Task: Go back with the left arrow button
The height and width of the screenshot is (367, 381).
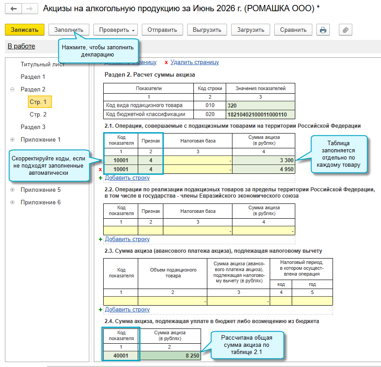Action: [x=13, y=9]
